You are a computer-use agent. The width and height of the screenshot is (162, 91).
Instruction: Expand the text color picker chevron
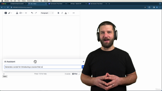pos(68,13)
